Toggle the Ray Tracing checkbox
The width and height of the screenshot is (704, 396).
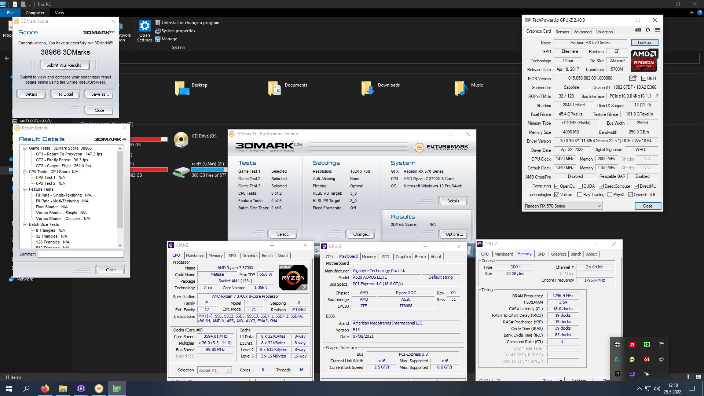tap(580, 195)
